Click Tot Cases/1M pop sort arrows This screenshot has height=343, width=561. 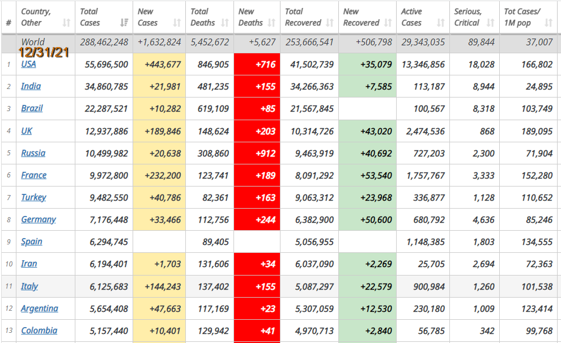click(549, 23)
